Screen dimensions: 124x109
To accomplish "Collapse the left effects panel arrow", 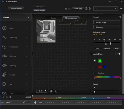I will click(33, 54).
